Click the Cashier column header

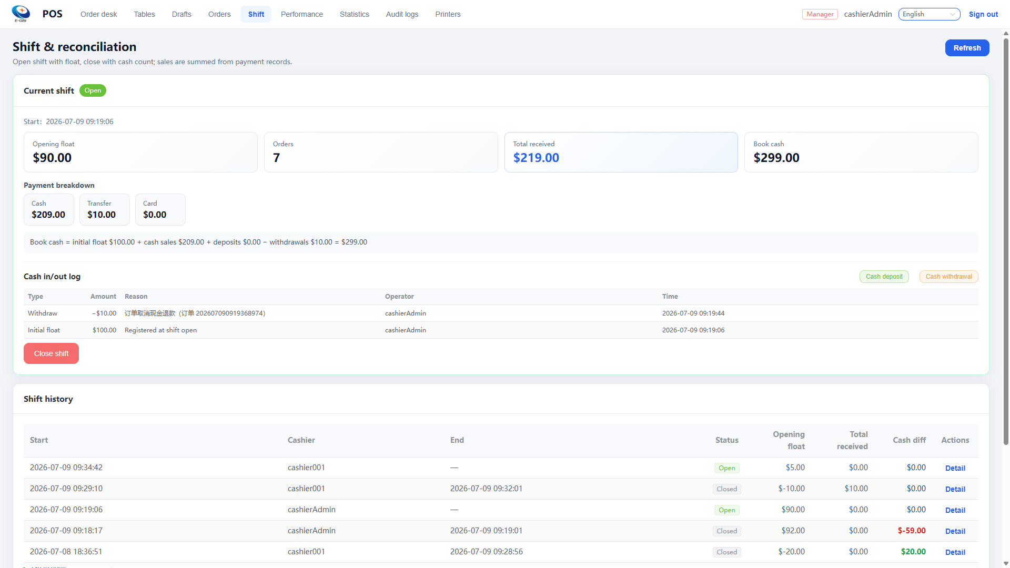pyautogui.click(x=301, y=440)
